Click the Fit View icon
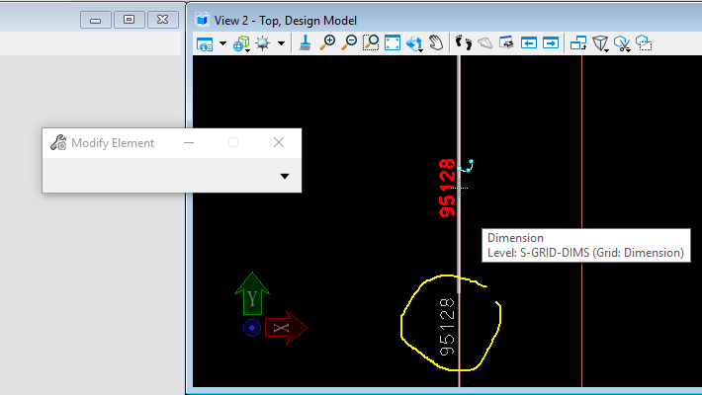 (x=393, y=42)
